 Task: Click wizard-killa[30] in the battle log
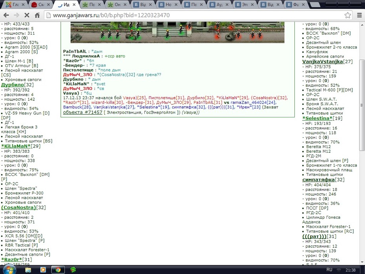106,102
